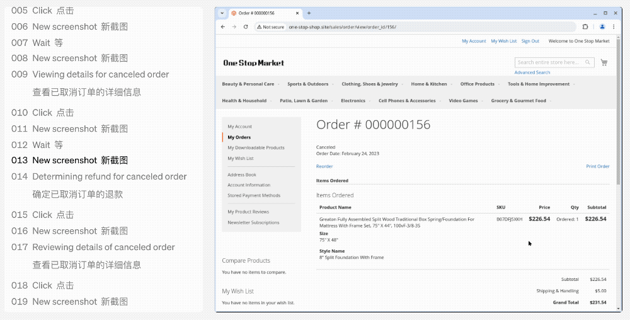Viewport: 630px width, 320px height.
Task: Expand the Electronics category menu
Action: click(353, 101)
